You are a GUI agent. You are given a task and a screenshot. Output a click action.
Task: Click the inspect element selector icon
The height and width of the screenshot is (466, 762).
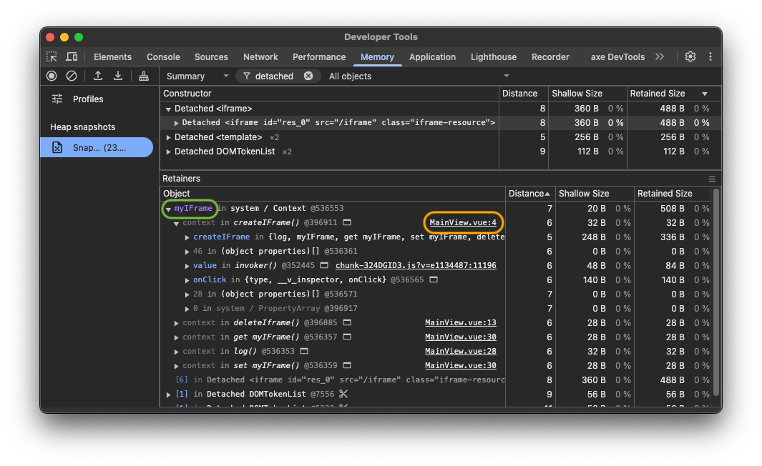pos(52,56)
